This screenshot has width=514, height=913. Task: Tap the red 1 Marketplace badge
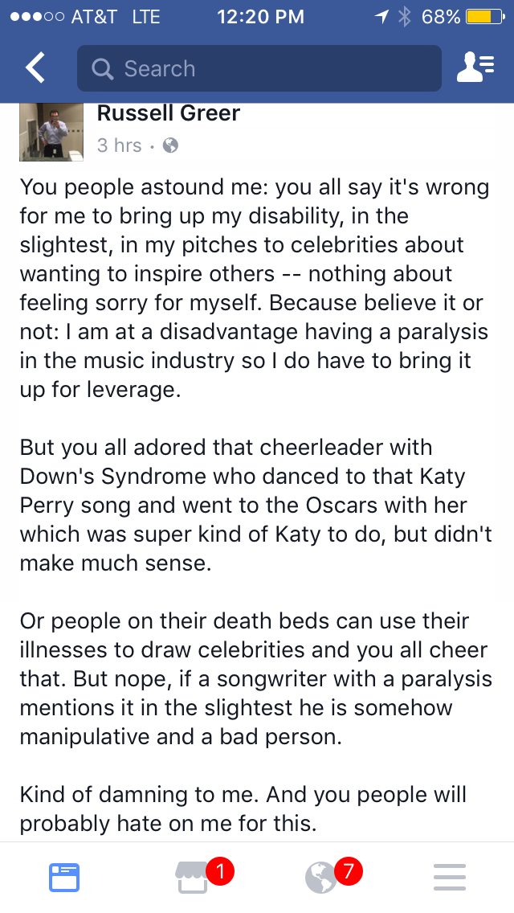tap(219, 872)
